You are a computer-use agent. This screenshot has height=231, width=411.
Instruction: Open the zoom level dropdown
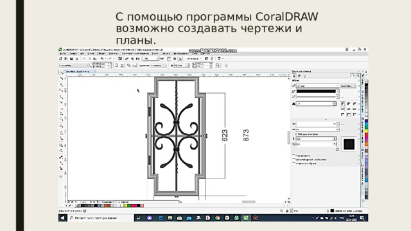(x=157, y=58)
